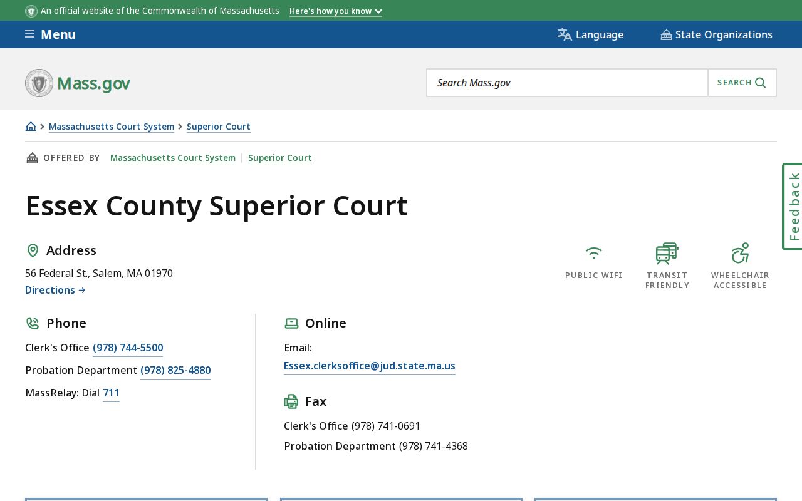Go to home via breadcrumb house icon

click(31, 127)
